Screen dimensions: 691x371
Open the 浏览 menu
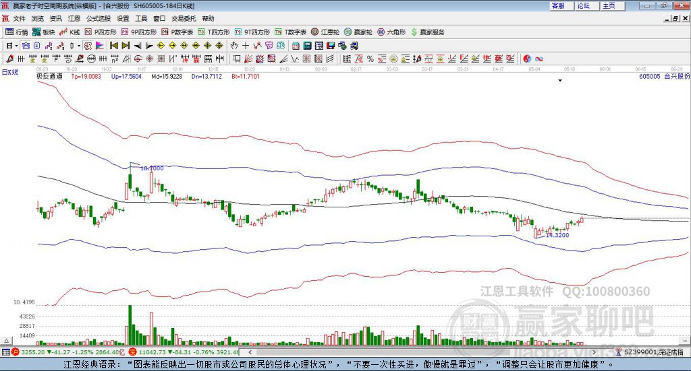pos(38,18)
